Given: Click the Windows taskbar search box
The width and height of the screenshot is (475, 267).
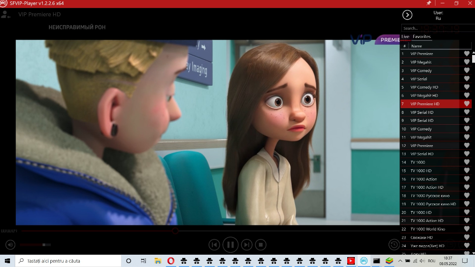Looking at the screenshot, I should pos(68,261).
